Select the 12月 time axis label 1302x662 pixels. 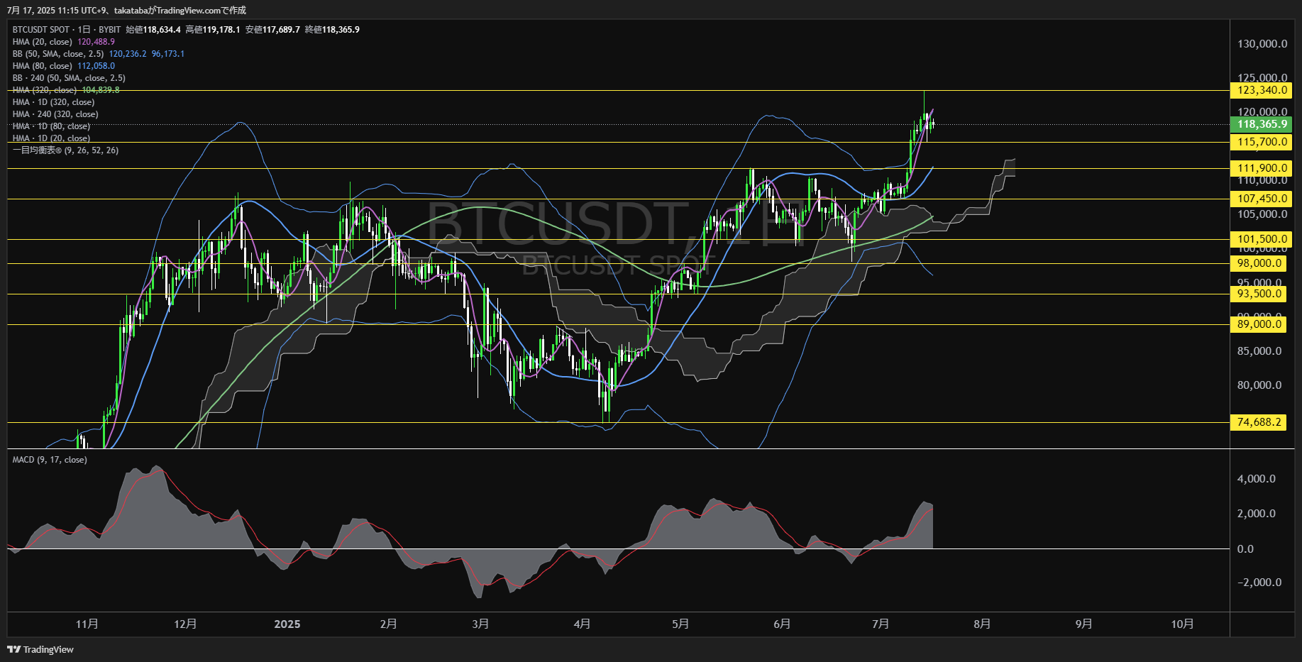(x=185, y=624)
